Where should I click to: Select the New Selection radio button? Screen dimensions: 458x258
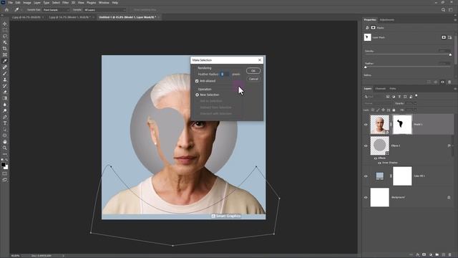coord(198,95)
